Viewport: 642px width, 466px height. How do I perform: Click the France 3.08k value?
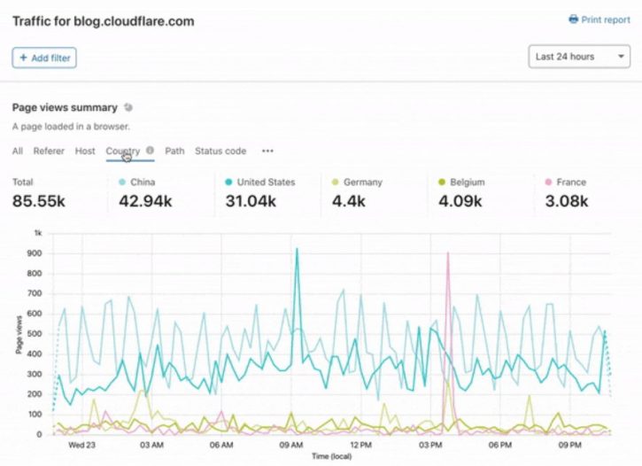567,201
